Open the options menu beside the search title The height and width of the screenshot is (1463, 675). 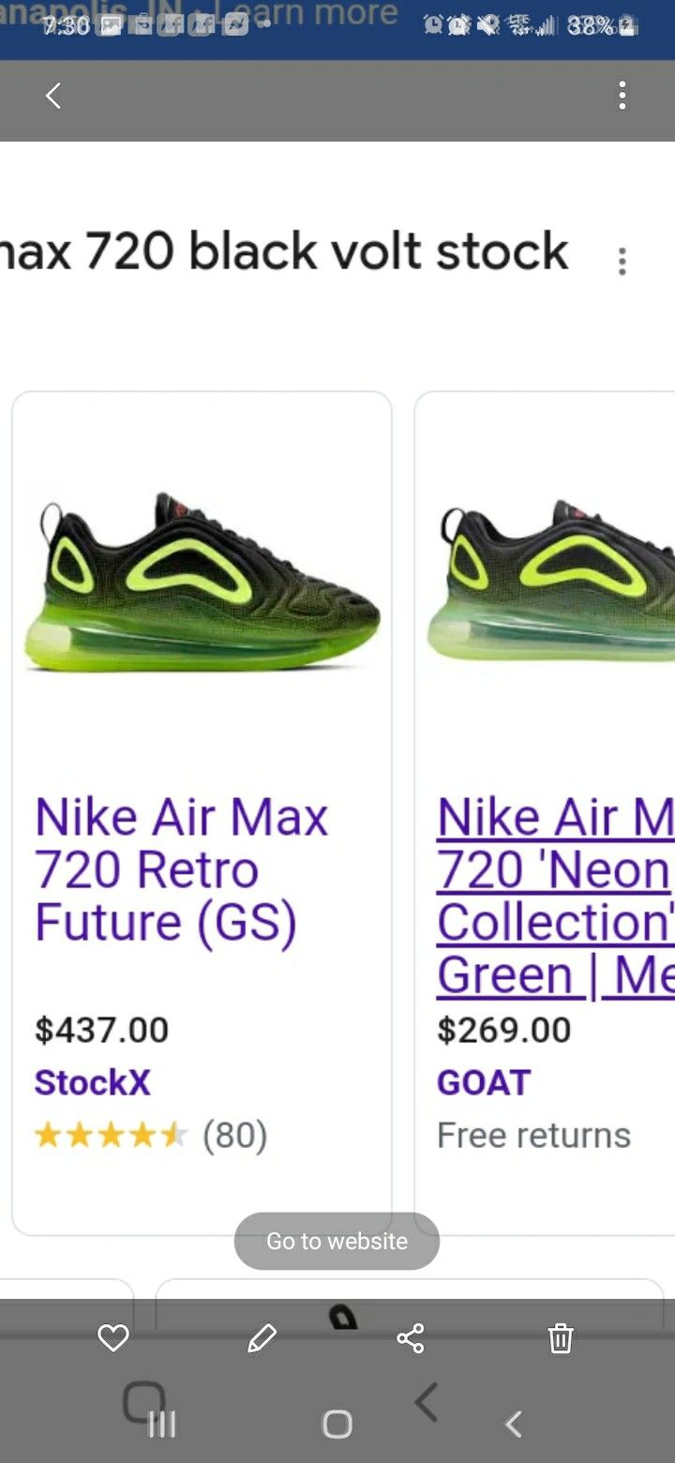(622, 262)
